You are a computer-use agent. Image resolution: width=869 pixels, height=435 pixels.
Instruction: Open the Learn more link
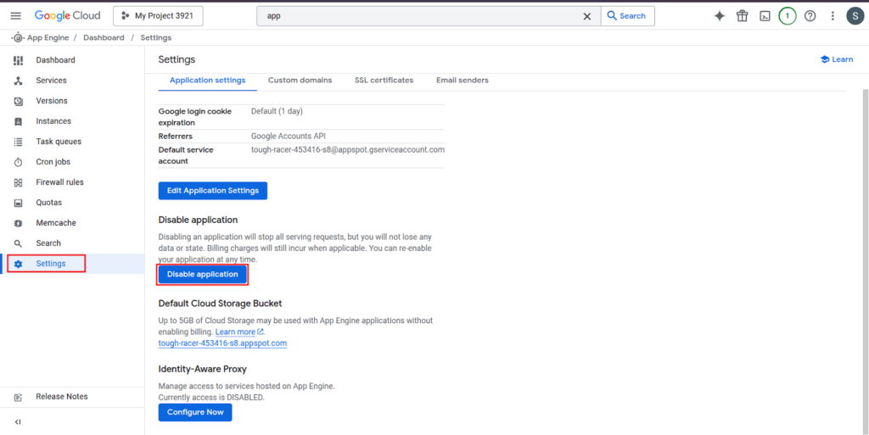[x=239, y=332]
